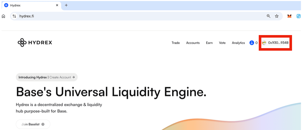Image resolution: width=302 pixels, height=130 pixels.
Task: Click the hydrex.fi address bar
Action: (x=146, y=16)
